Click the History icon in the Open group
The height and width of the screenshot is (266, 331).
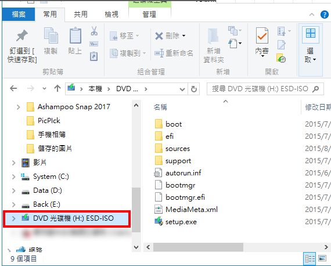point(281,58)
